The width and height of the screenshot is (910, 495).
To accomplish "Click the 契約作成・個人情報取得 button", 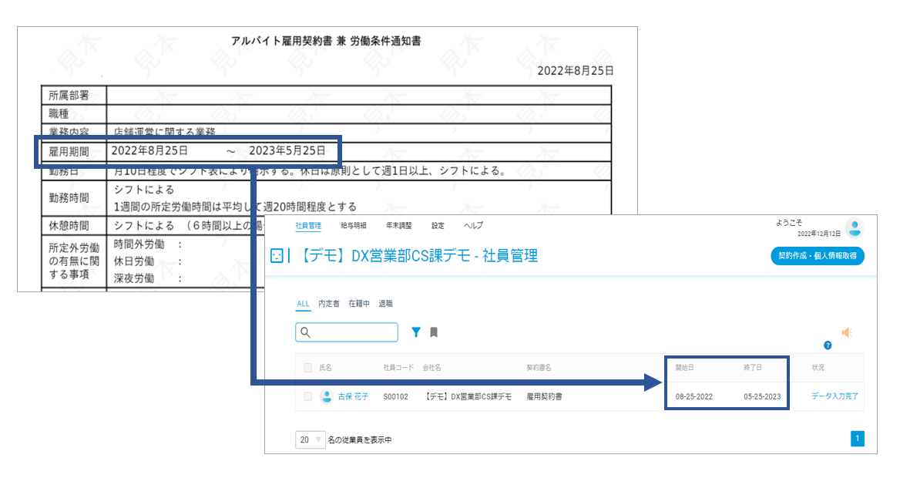I will pyautogui.click(x=817, y=256).
